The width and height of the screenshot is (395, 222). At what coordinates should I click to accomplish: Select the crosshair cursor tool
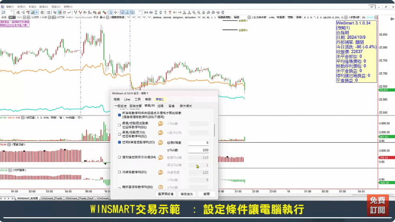116,12
